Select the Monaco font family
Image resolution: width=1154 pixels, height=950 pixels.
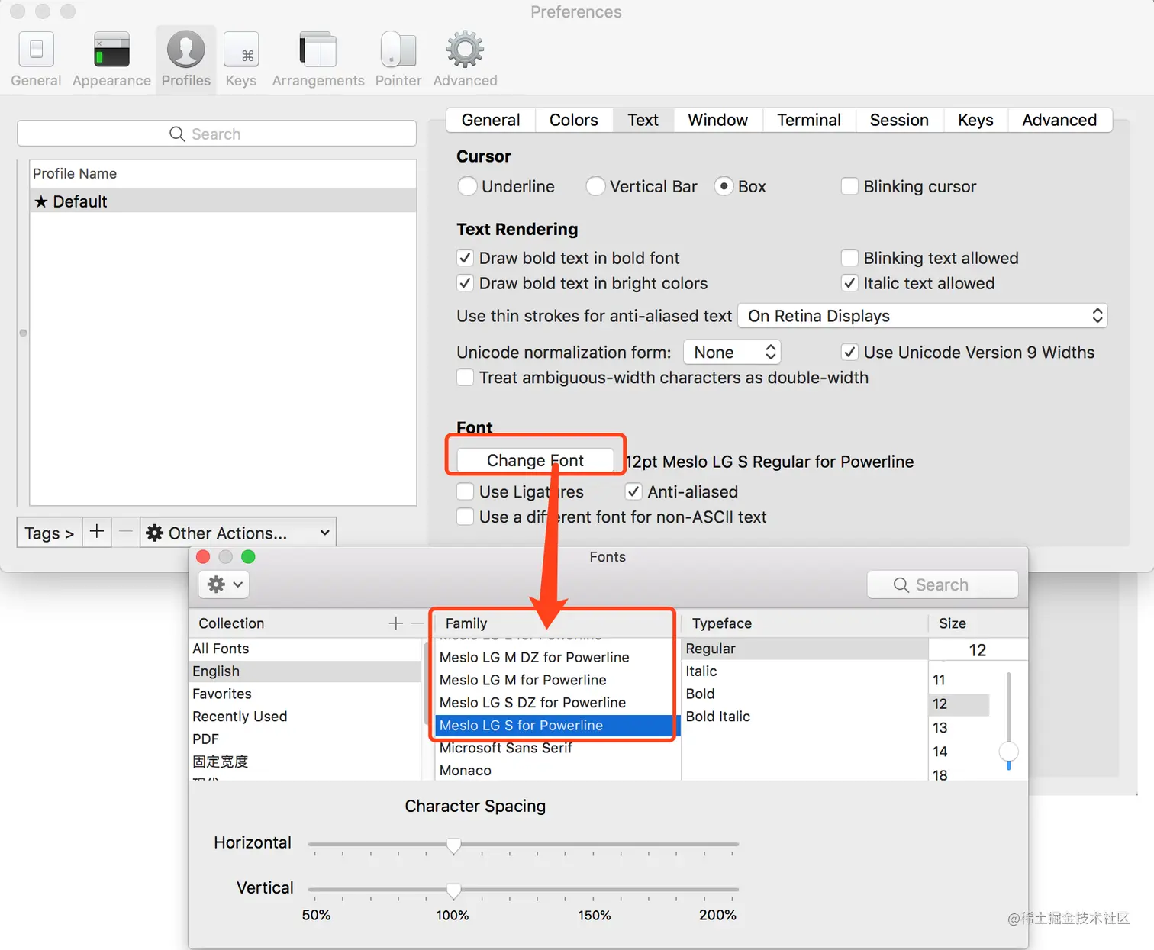(x=557, y=770)
